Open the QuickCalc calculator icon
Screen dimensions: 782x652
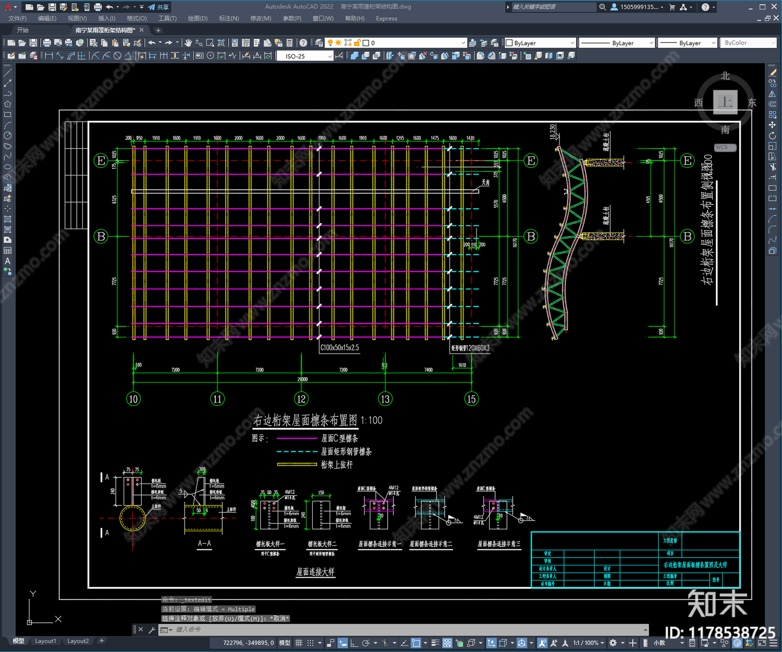[289, 43]
